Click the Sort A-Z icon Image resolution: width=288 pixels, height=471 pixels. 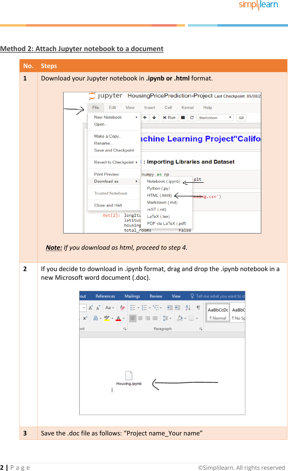[x=188, y=308]
